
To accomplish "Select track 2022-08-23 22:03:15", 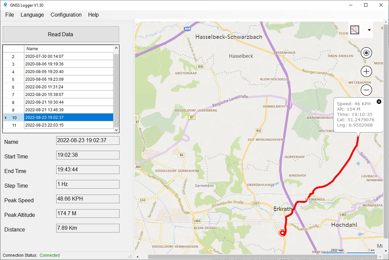I will (x=68, y=125).
